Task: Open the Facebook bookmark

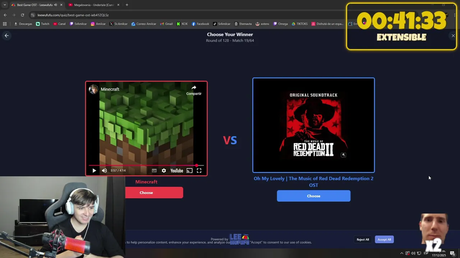Action: pyautogui.click(x=200, y=24)
